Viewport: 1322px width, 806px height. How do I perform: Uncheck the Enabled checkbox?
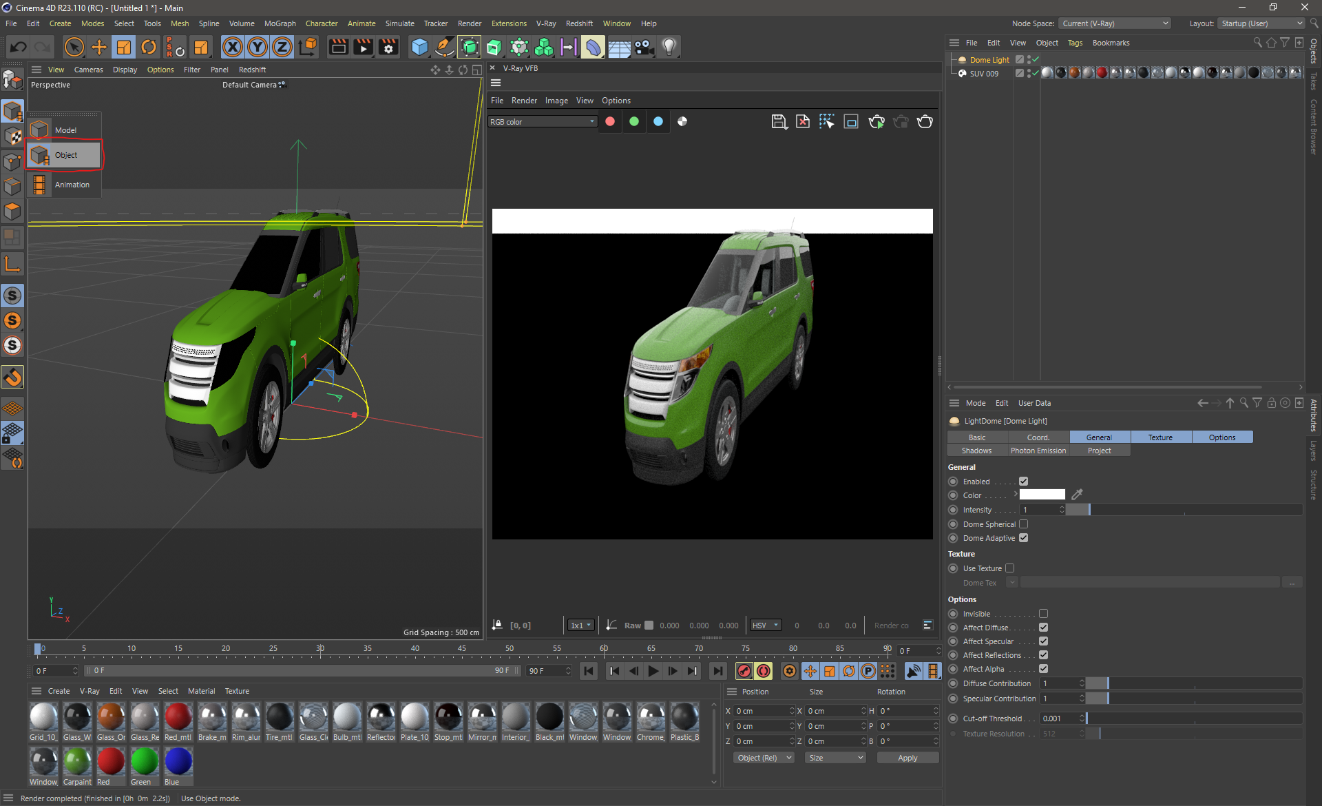[x=1023, y=482]
